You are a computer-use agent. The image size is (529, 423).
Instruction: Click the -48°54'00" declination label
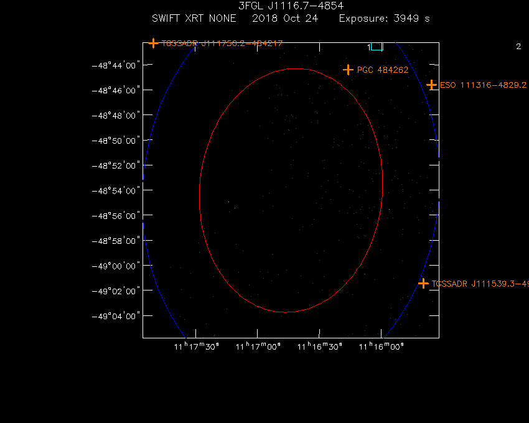click(116, 190)
